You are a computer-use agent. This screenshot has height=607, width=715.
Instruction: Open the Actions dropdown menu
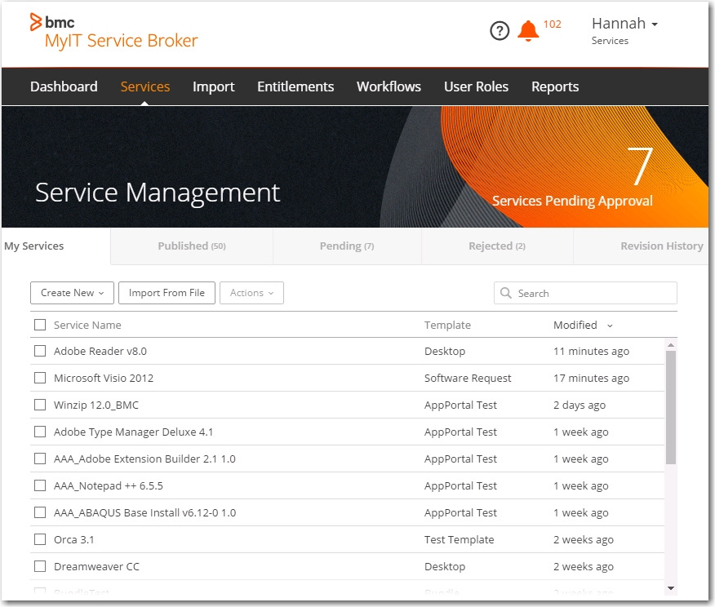coord(251,293)
